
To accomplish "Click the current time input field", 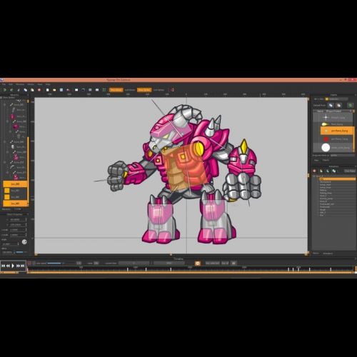I will click(134, 263).
